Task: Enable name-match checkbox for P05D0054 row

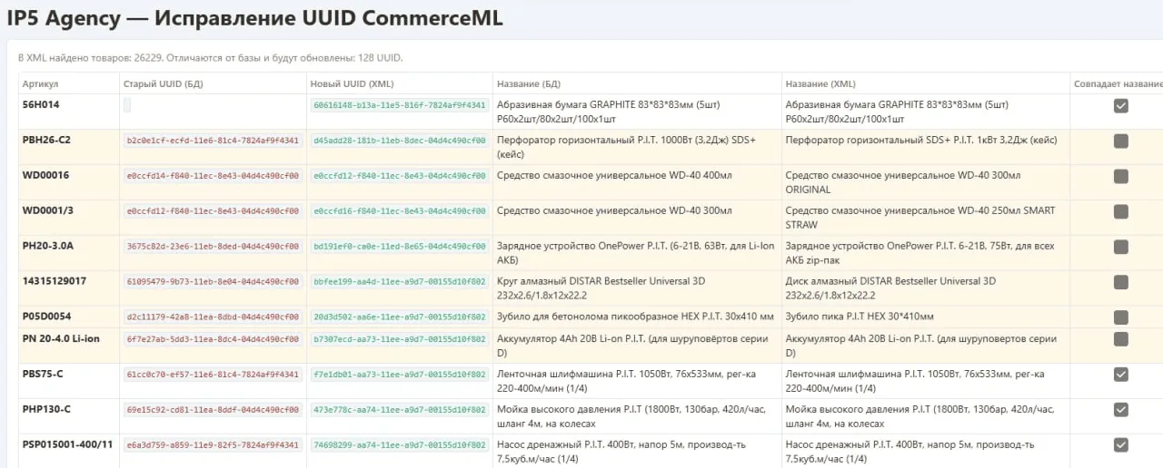Action: click(x=1120, y=317)
